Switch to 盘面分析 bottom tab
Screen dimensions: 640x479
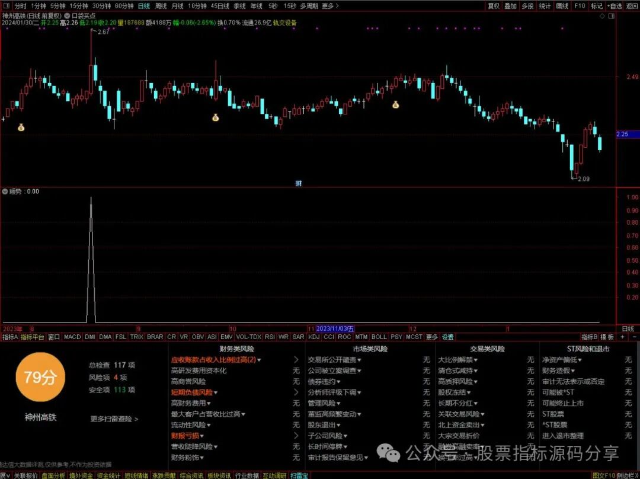[53, 475]
